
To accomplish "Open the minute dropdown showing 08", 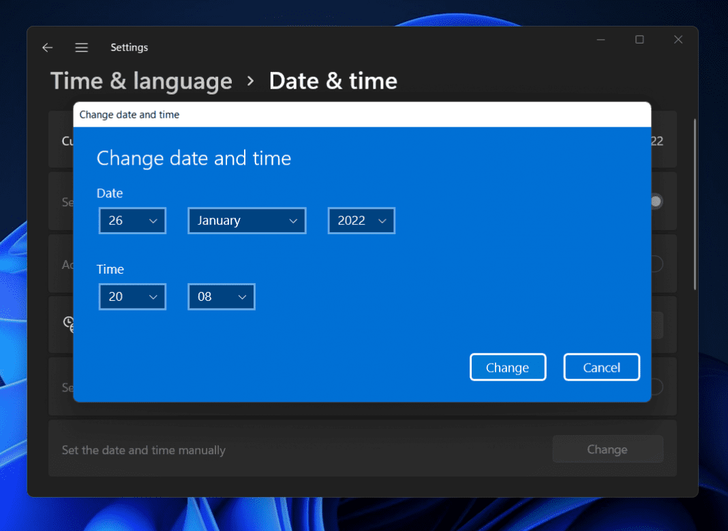I will pyautogui.click(x=221, y=296).
